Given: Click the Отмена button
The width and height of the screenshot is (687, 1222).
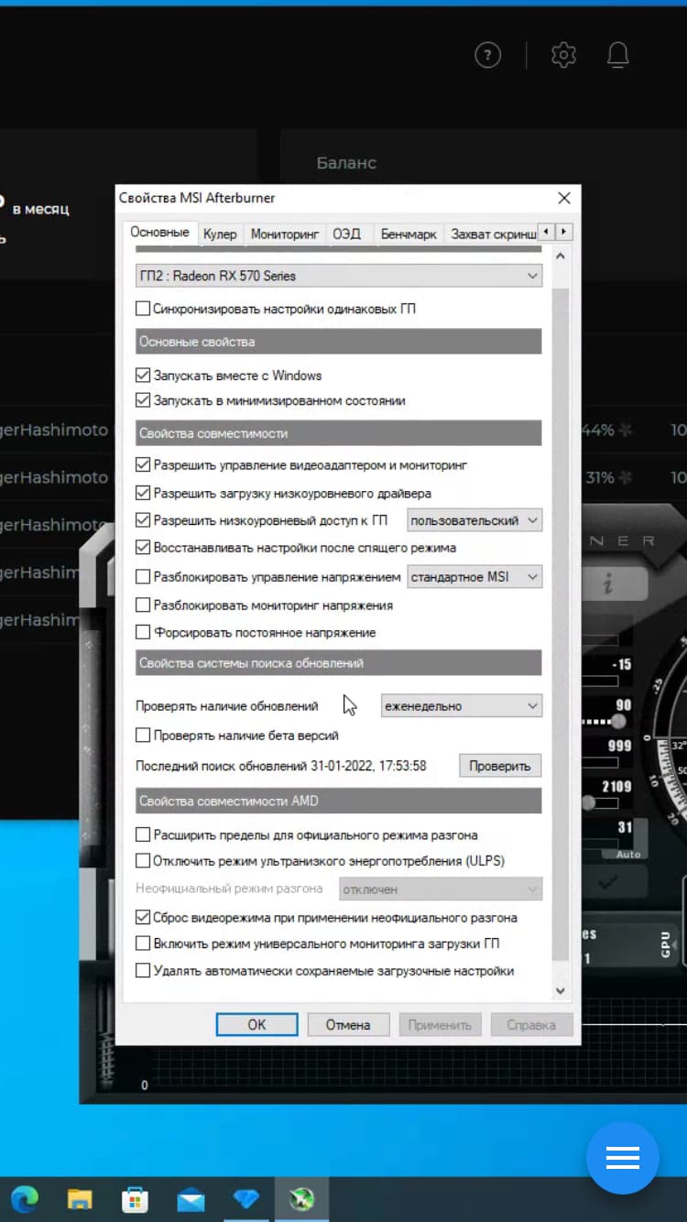Looking at the screenshot, I should (x=348, y=1025).
